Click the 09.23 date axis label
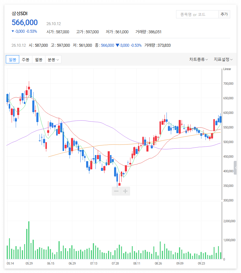The width and height of the screenshot is (241, 273). tap(201, 263)
